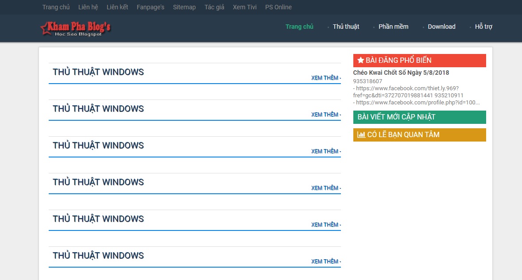Click the Có Lẽ Bạn Quan Tâm header
522x280 pixels.
click(x=419, y=134)
